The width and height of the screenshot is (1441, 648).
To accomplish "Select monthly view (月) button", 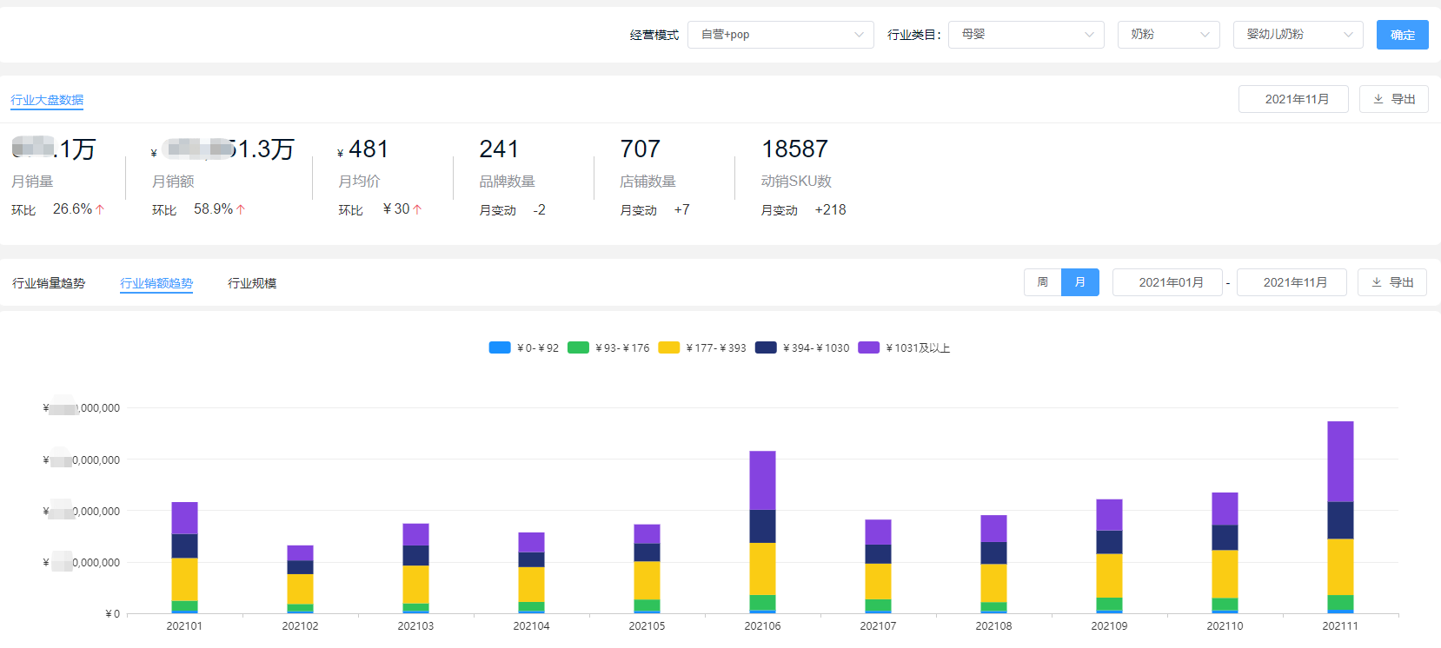I will point(1080,282).
